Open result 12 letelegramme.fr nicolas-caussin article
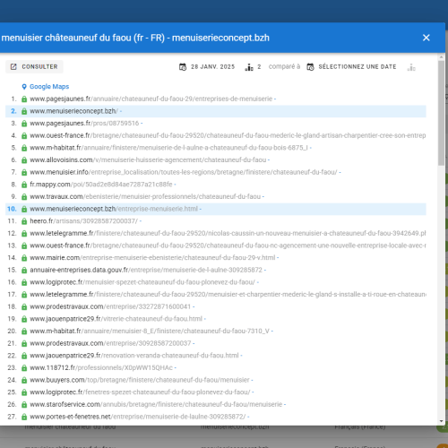 (x=228, y=234)
